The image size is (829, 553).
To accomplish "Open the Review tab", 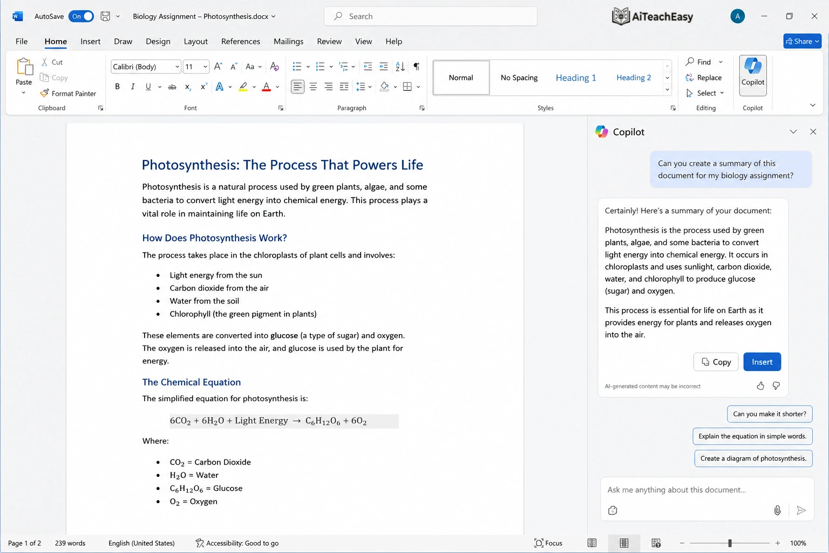I will coord(329,42).
